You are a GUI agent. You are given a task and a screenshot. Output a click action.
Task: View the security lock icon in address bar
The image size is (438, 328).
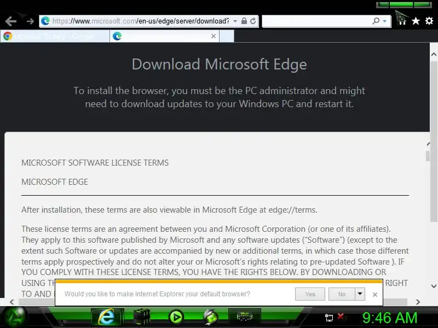(244, 21)
